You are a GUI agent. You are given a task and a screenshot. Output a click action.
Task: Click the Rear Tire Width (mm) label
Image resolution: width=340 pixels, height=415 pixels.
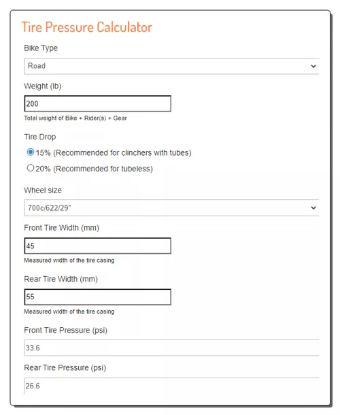(x=61, y=279)
